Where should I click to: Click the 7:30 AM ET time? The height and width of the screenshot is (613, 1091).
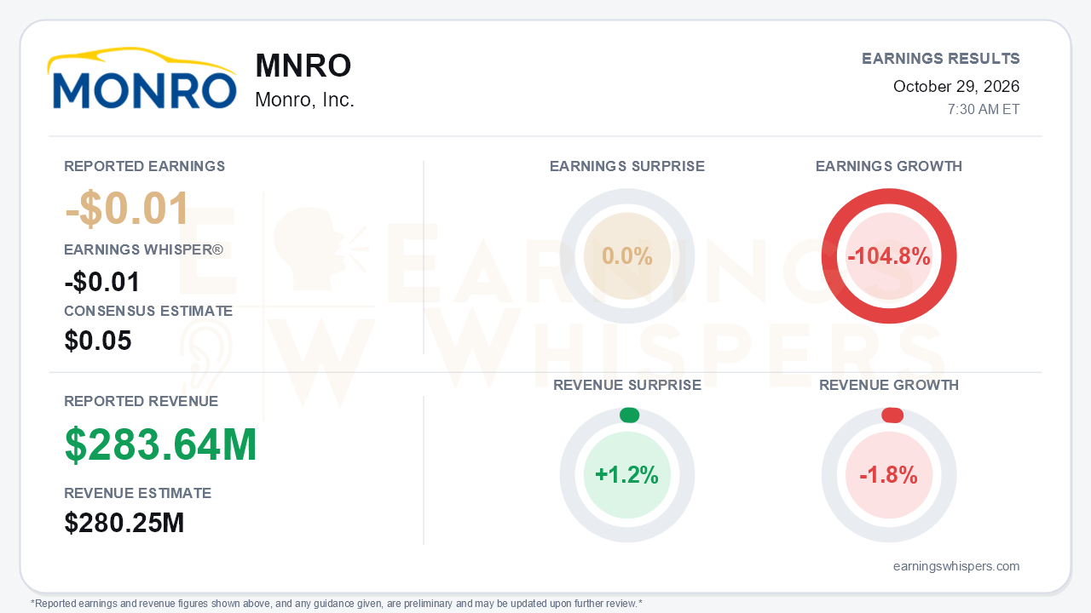[984, 110]
